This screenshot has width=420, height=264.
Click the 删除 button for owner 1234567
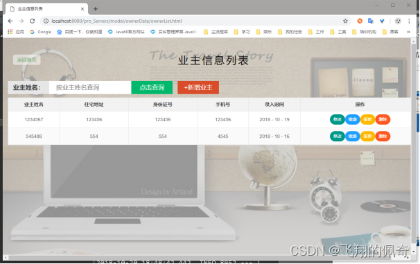tap(383, 119)
